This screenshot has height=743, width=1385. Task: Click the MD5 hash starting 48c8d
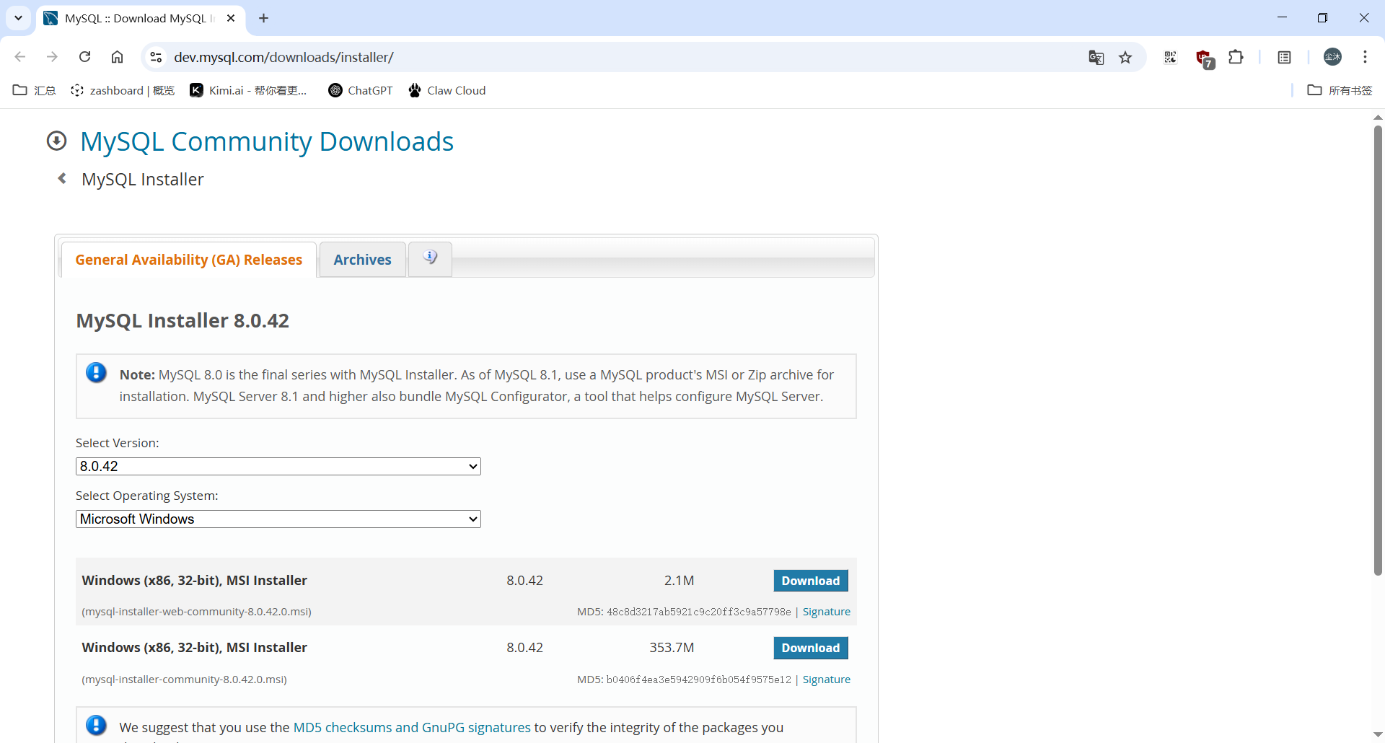click(x=698, y=612)
